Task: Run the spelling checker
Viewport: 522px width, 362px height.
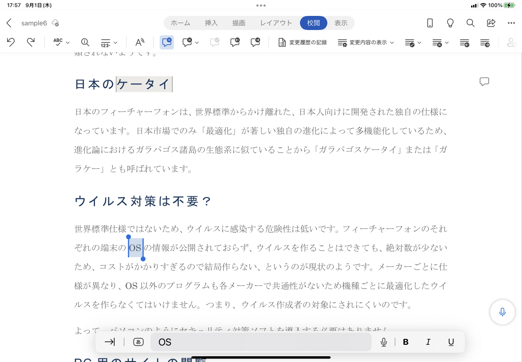Action: pos(58,42)
